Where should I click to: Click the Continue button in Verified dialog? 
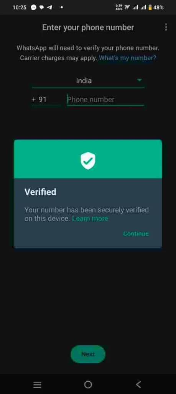(136, 234)
